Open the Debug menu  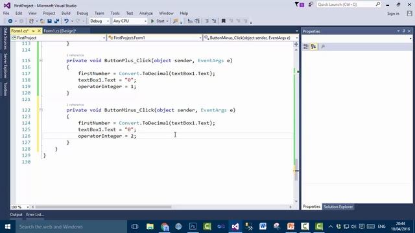coord(82,13)
